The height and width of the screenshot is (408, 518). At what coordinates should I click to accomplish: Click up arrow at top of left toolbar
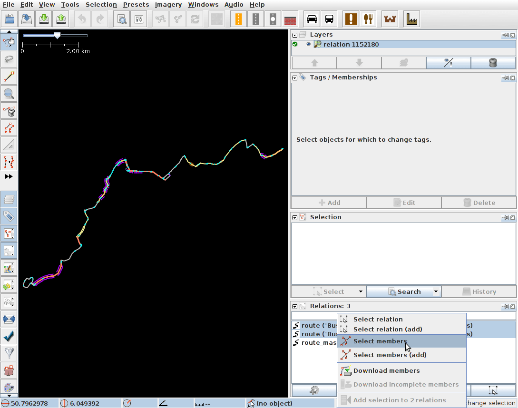coord(9,31)
